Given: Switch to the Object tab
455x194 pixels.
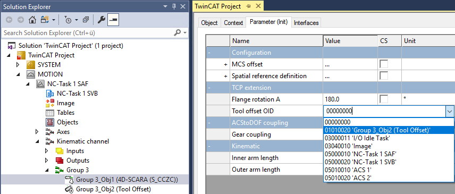Looking at the screenshot, I should [x=209, y=23].
